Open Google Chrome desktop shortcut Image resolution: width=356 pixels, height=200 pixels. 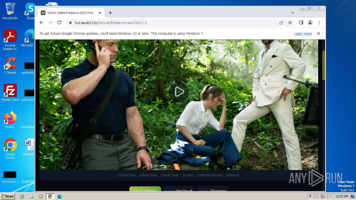tap(10, 149)
